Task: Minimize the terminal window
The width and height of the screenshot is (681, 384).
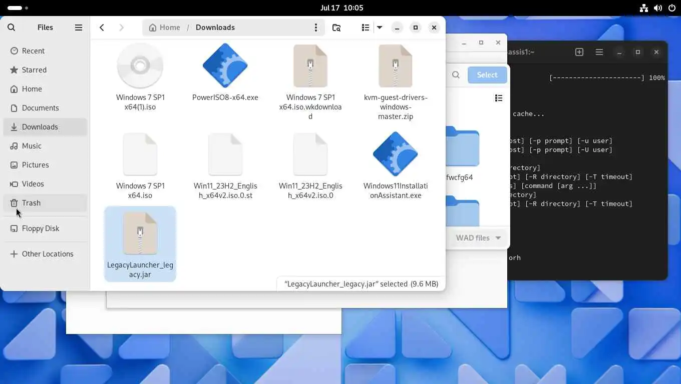Action: (619, 52)
